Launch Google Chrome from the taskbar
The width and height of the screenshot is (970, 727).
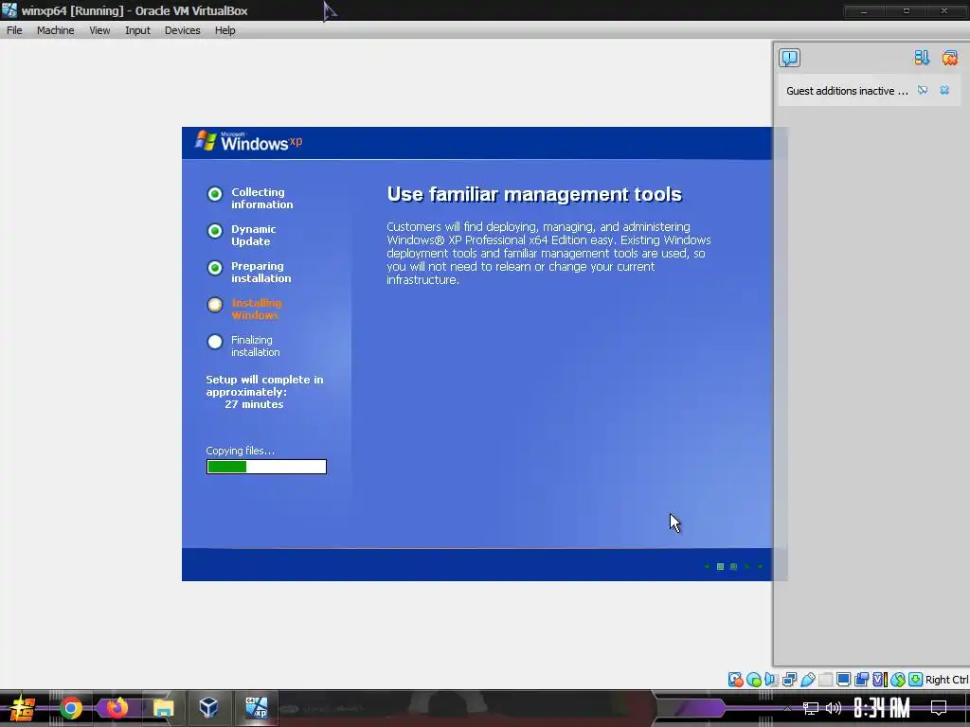(70, 708)
